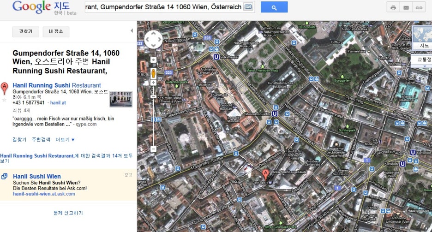Click the Museumsquartier U-Bahn icon
The width and height of the screenshot is (432, 232).
275,113
